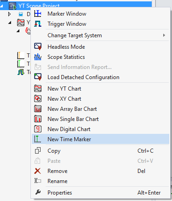Screen dimensions: 172x201
Task: Add a New Digital Chart
Action: click(101, 129)
